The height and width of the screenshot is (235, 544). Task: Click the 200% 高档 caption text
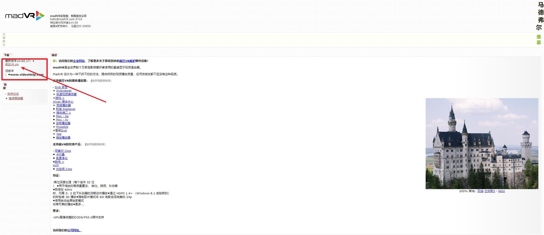[x=467, y=191]
